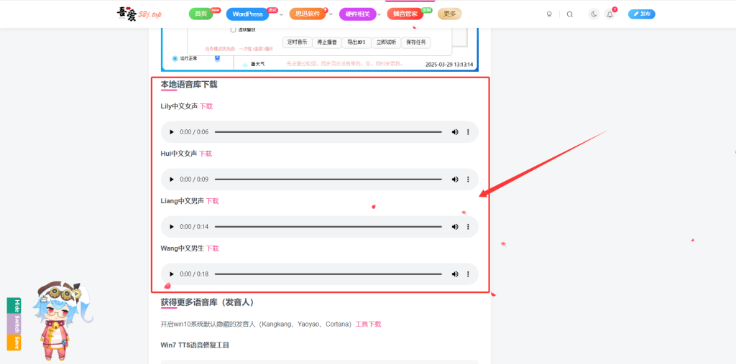736x364 pixels.
Task: Play the Wang Chinese male voice audio
Action: point(171,274)
